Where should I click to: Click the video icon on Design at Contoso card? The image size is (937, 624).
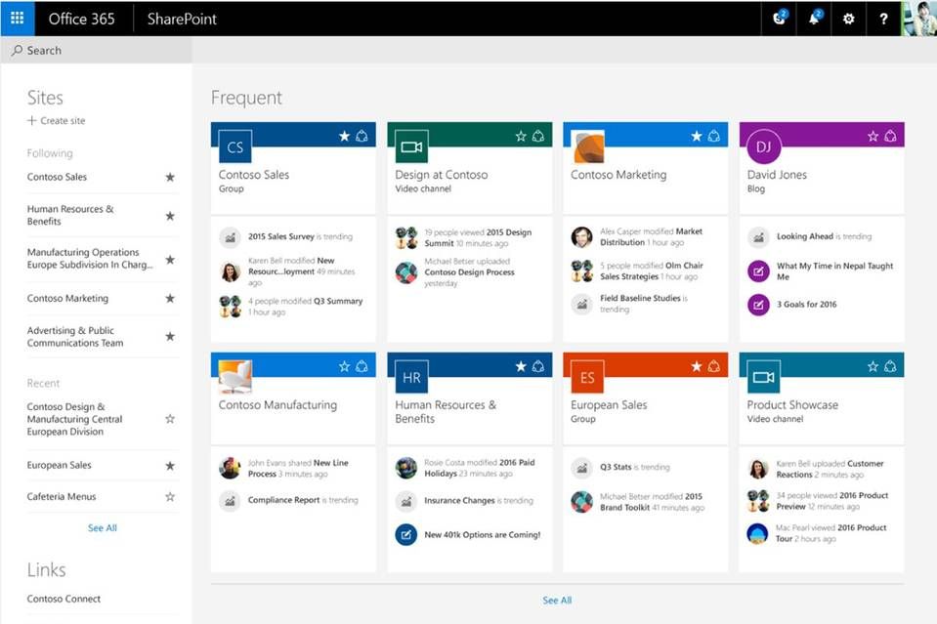pos(411,146)
